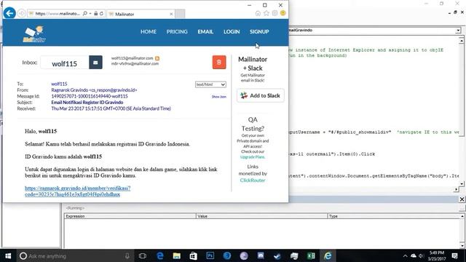Viewport: 466px width, 262px height.
Task: Click the Mailinator logo
Action: [x=34, y=34]
